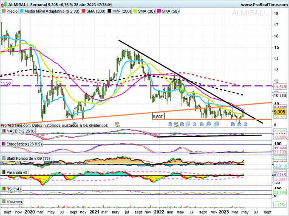
Task: Click the ProRealTime logo icon beside ALMIRALL title
Action: pyautogui.click(x=4, y=4)
